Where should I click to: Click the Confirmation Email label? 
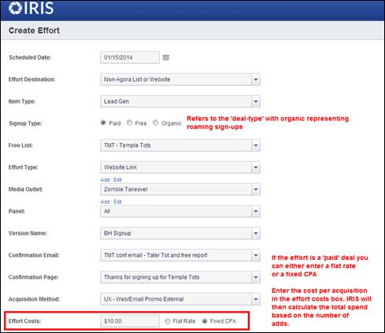coord(34,255)
